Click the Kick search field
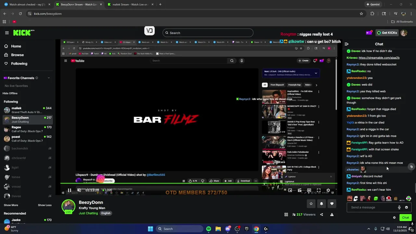The width and height of the screenshot is (416, 234). 208,33
